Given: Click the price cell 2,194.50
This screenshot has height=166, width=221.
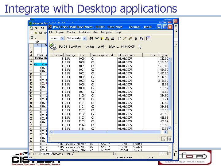Looking at the screenshot, I should coord(163,81).
